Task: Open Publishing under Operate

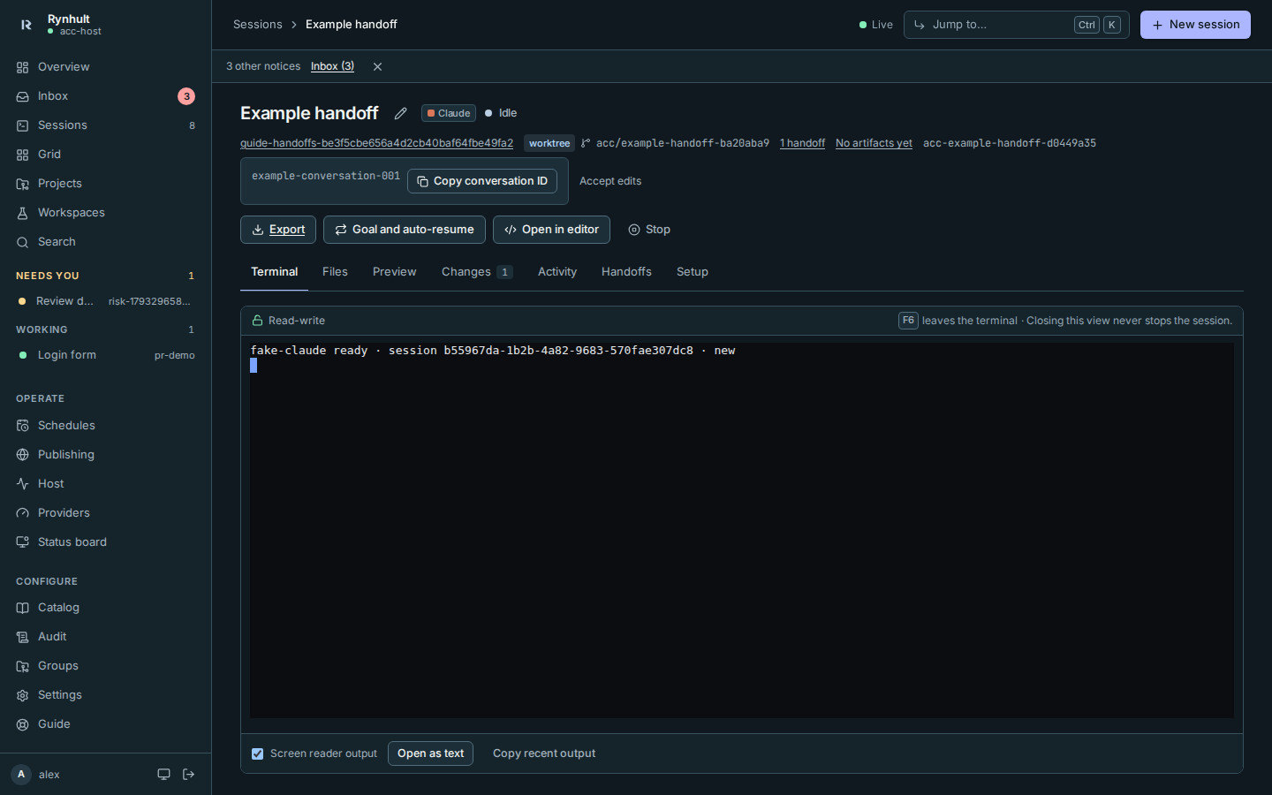Action: pyautogui.click(x=105, y=455)
